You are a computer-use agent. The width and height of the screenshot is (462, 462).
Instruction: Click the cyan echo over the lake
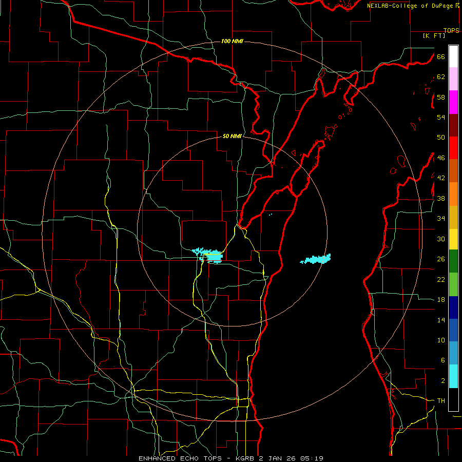click(316, 259)
